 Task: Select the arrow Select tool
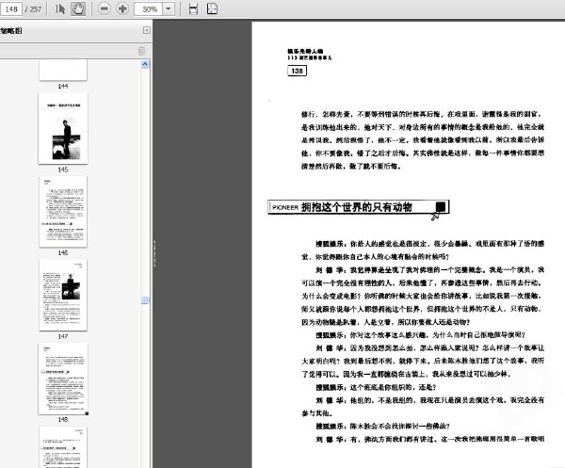[x=60, y=8]
